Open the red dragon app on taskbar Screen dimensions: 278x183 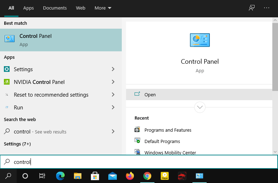coord(182,176)
